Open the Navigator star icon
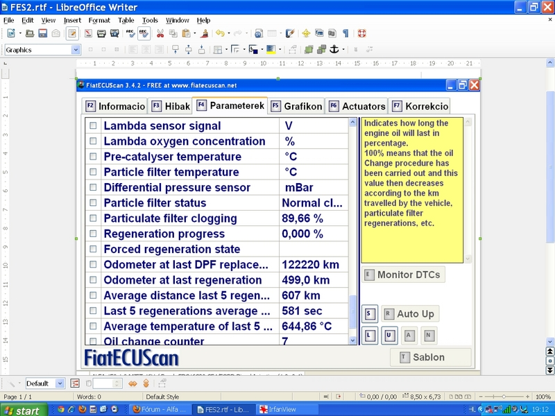Screen dimensions: 555x416 (306, 33)
